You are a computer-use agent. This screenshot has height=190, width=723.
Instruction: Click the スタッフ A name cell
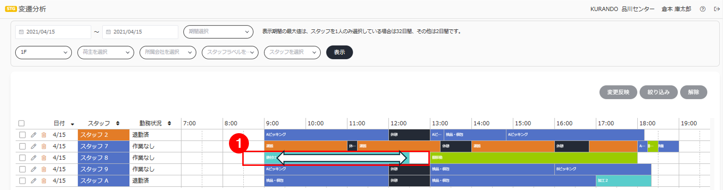pyautogui.click(x=103, y=181)
